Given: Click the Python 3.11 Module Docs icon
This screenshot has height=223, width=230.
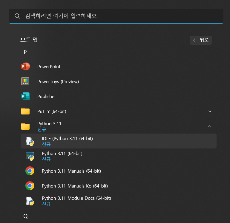Looking at the screenshot, I should point(30,201).
